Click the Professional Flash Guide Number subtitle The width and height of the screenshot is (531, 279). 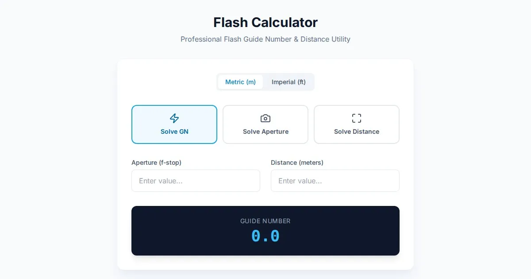click(x=265, y=39)
